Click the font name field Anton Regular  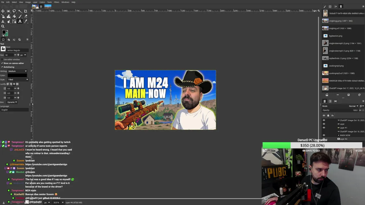point(17,50)
